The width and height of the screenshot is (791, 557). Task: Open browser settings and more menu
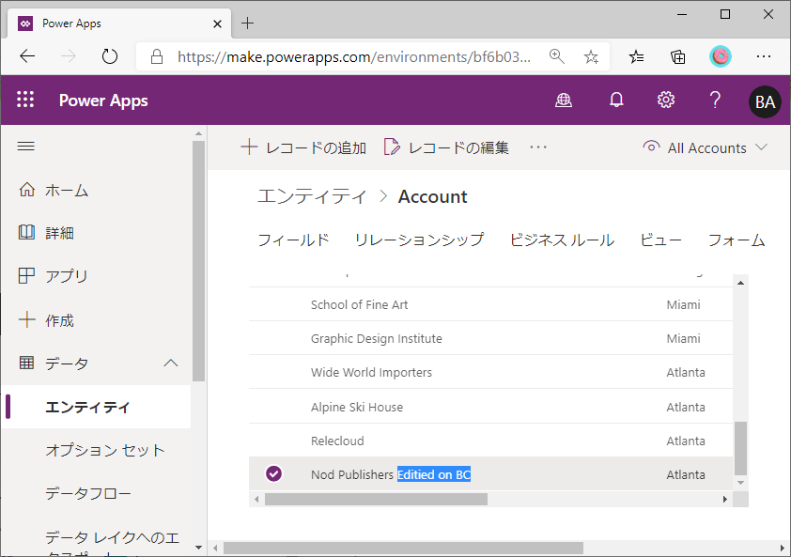[763, 56]
